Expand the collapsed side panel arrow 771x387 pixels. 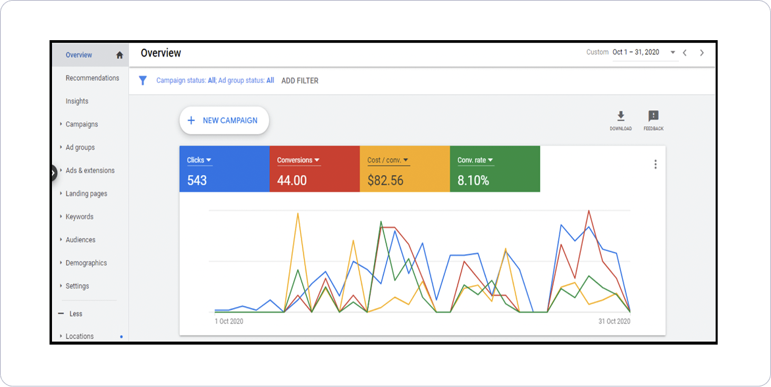[53, 172]
